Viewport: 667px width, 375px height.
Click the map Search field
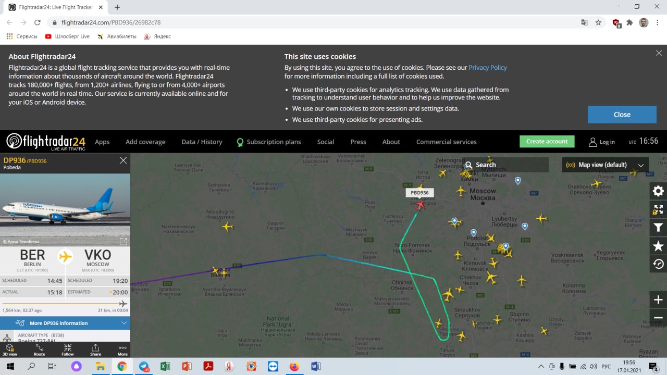(505, 165)
